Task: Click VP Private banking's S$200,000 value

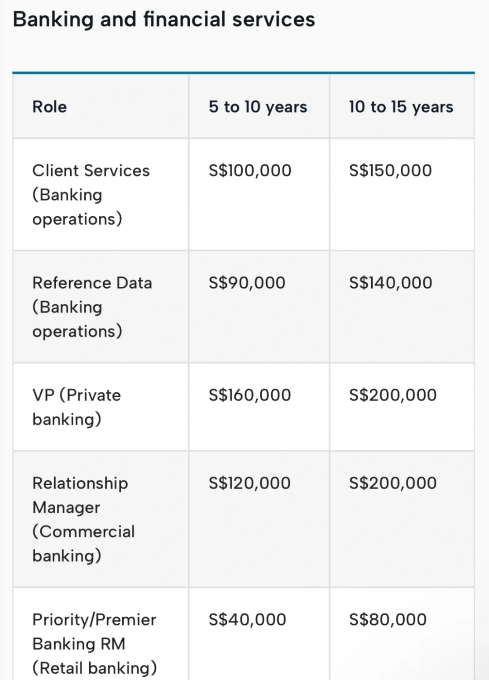Action: point(393,395)
